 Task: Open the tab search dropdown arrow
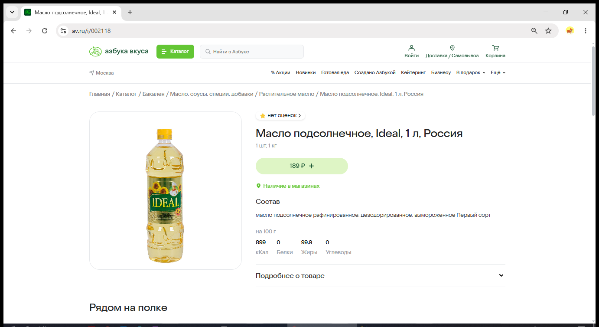tap(12, 12)
